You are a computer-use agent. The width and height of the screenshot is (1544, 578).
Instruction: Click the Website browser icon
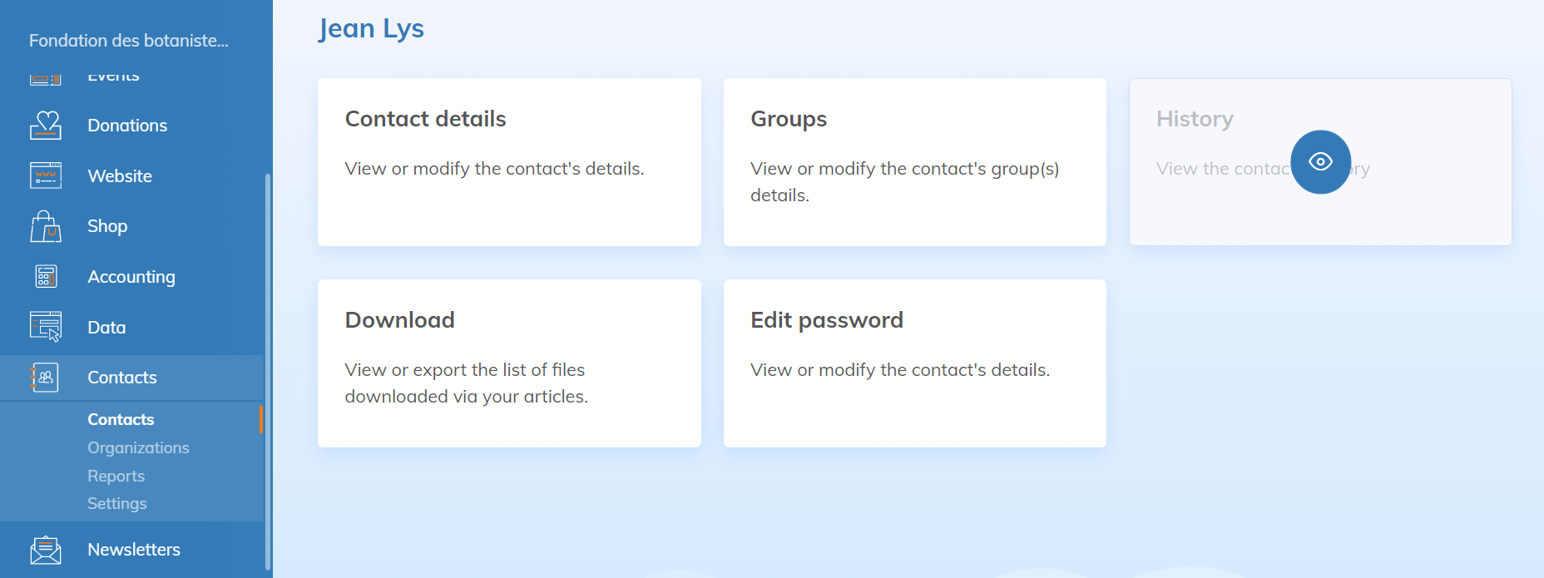coord(46,175)
